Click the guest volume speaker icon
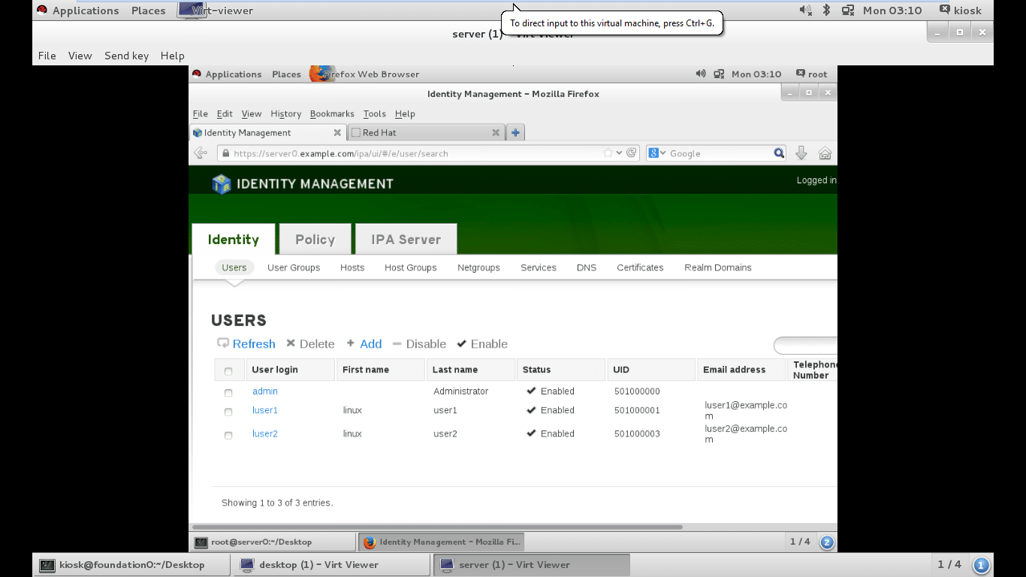 (x=700, y=74)
